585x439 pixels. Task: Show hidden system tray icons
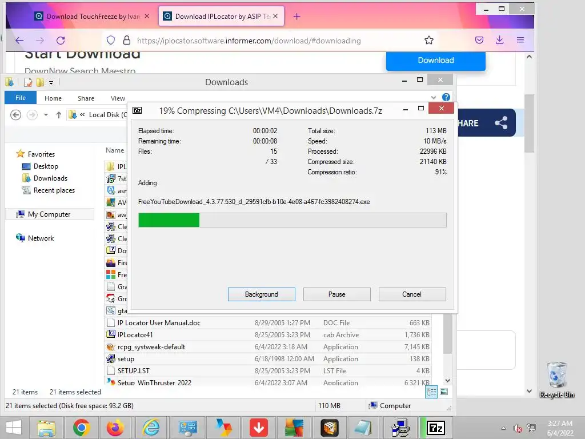503,428
